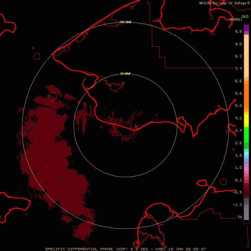
Task: Click the 7.4 value on the color scale
Action: click(238, 69)
